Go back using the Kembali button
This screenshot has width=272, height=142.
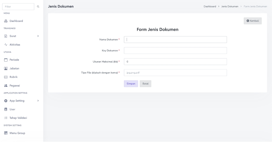[x=253, y=21]
